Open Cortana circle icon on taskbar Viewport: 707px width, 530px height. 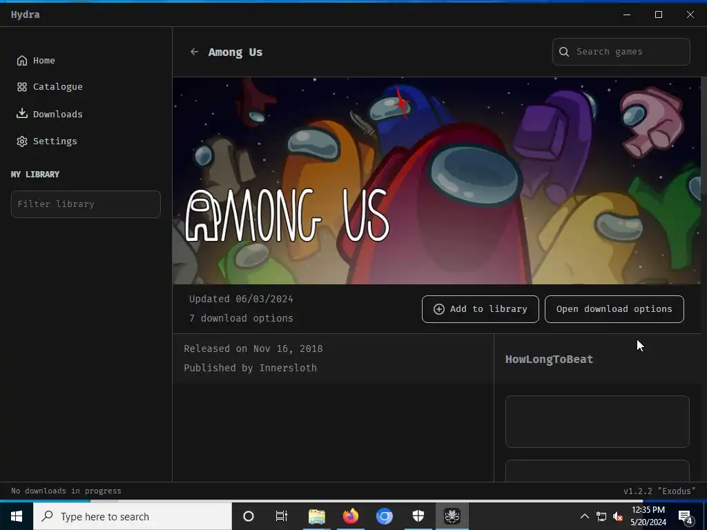pos(249,516)
